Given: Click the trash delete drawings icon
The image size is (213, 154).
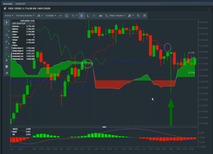Looking at the screenshot, I should (x=7, y=67).
